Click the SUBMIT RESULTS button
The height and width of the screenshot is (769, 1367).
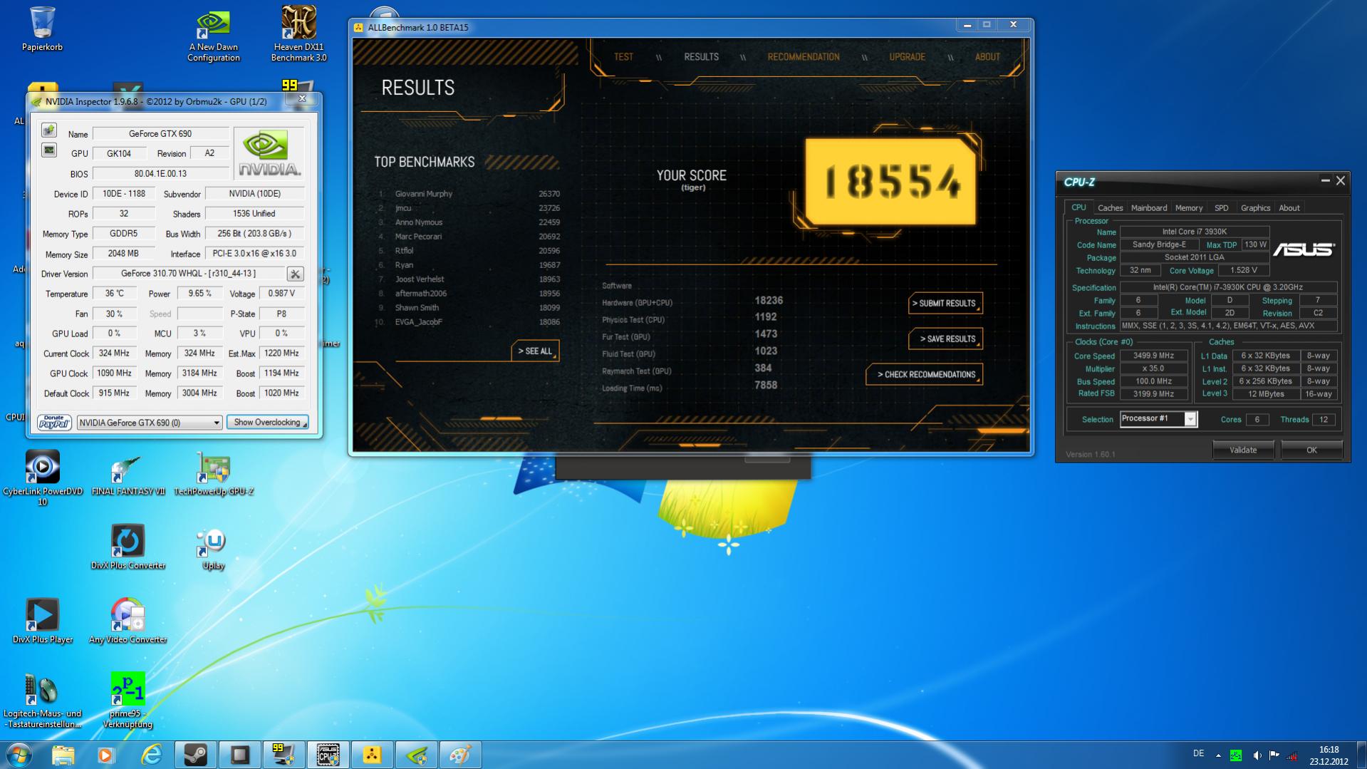(945, 304)
